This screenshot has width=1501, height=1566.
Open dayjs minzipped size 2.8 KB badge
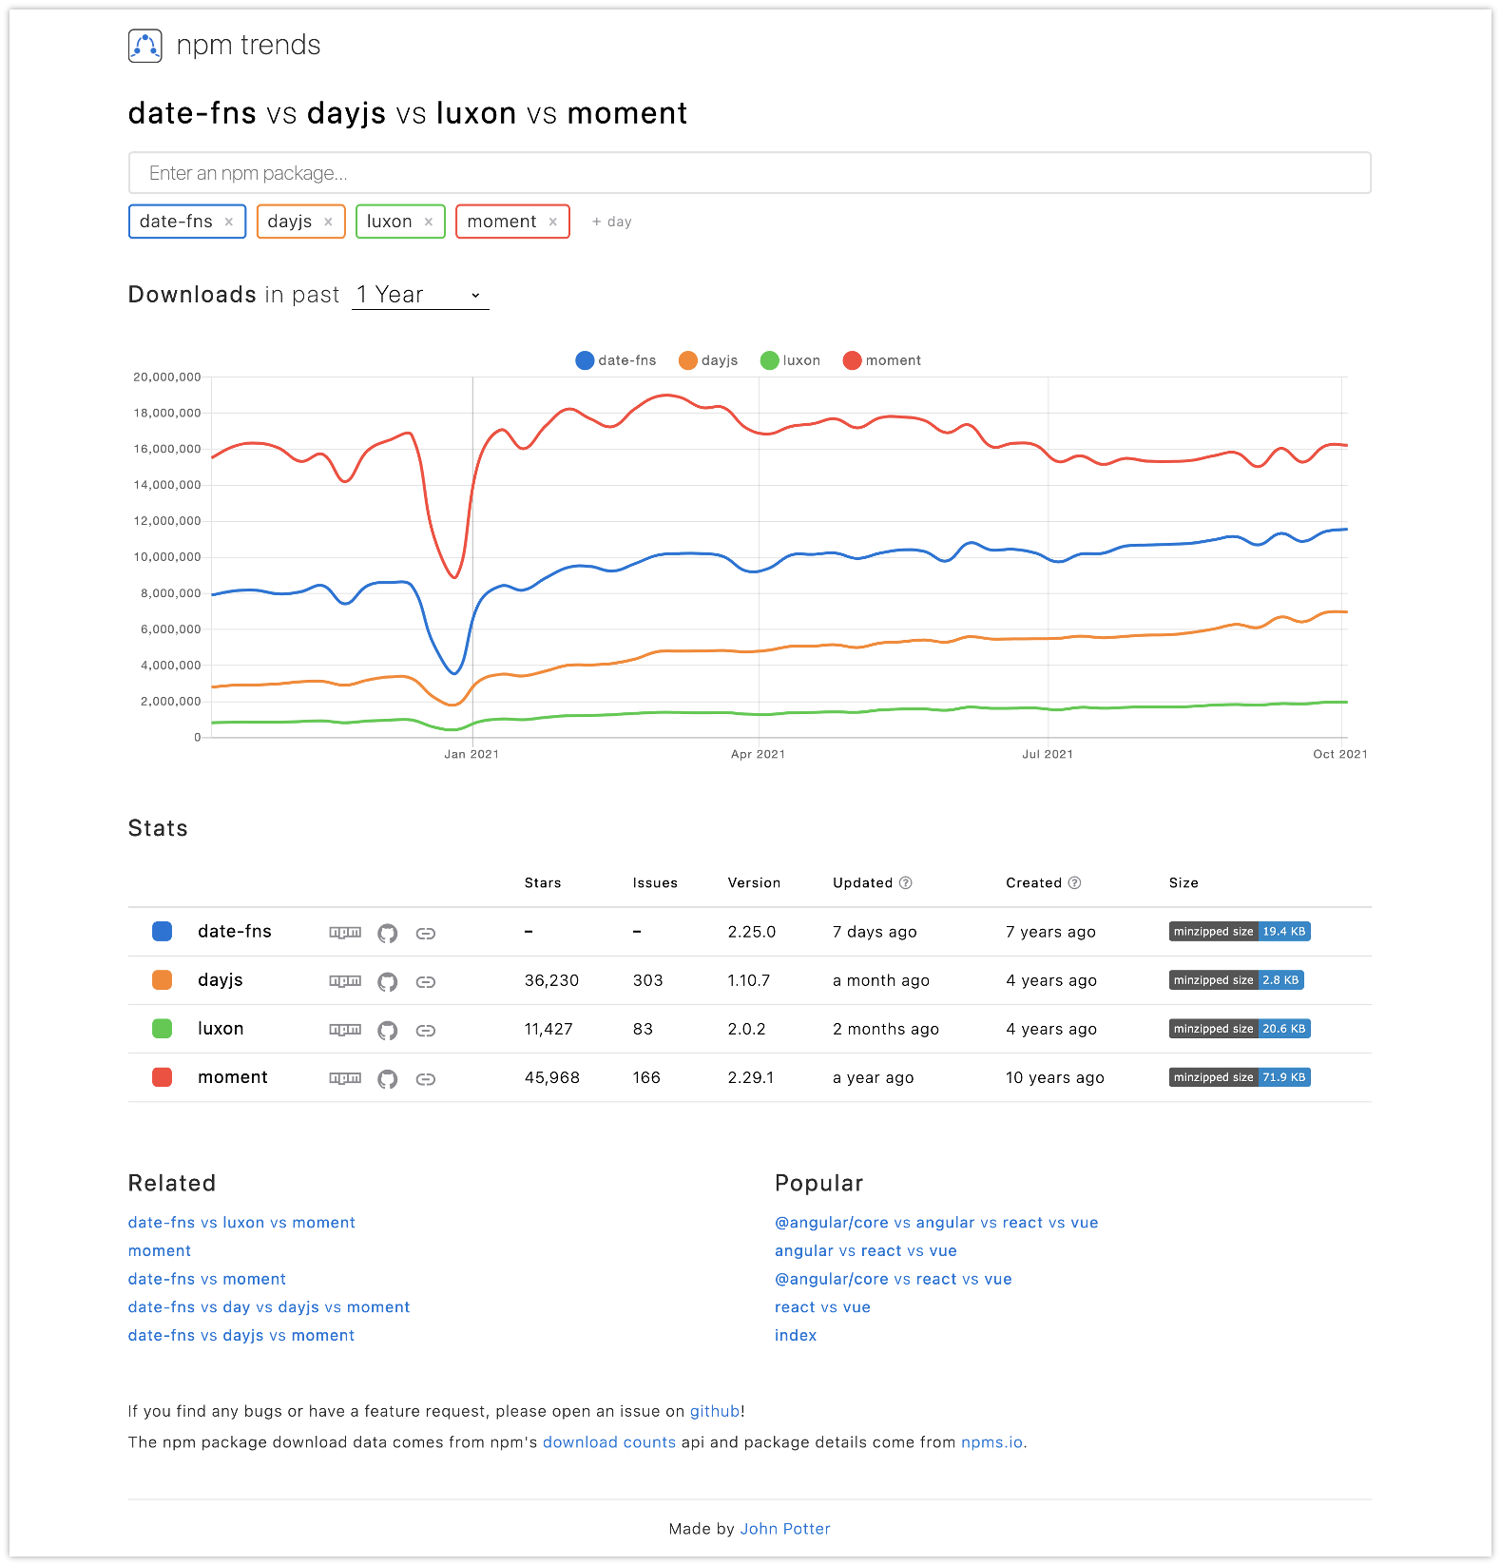tap(1237, 980)
